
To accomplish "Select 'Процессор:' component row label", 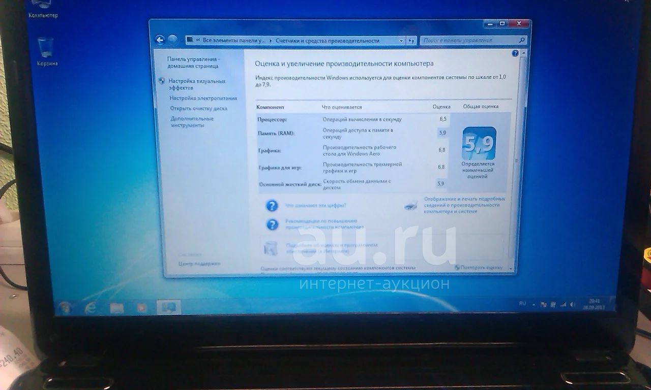I will click(272, 119).
